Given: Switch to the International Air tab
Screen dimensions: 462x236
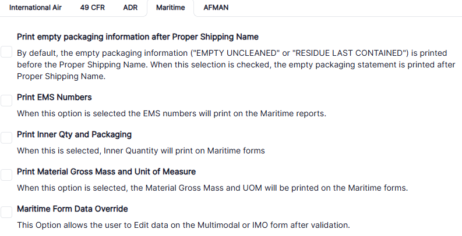Looking at the screenshot, I should point(35,8).
